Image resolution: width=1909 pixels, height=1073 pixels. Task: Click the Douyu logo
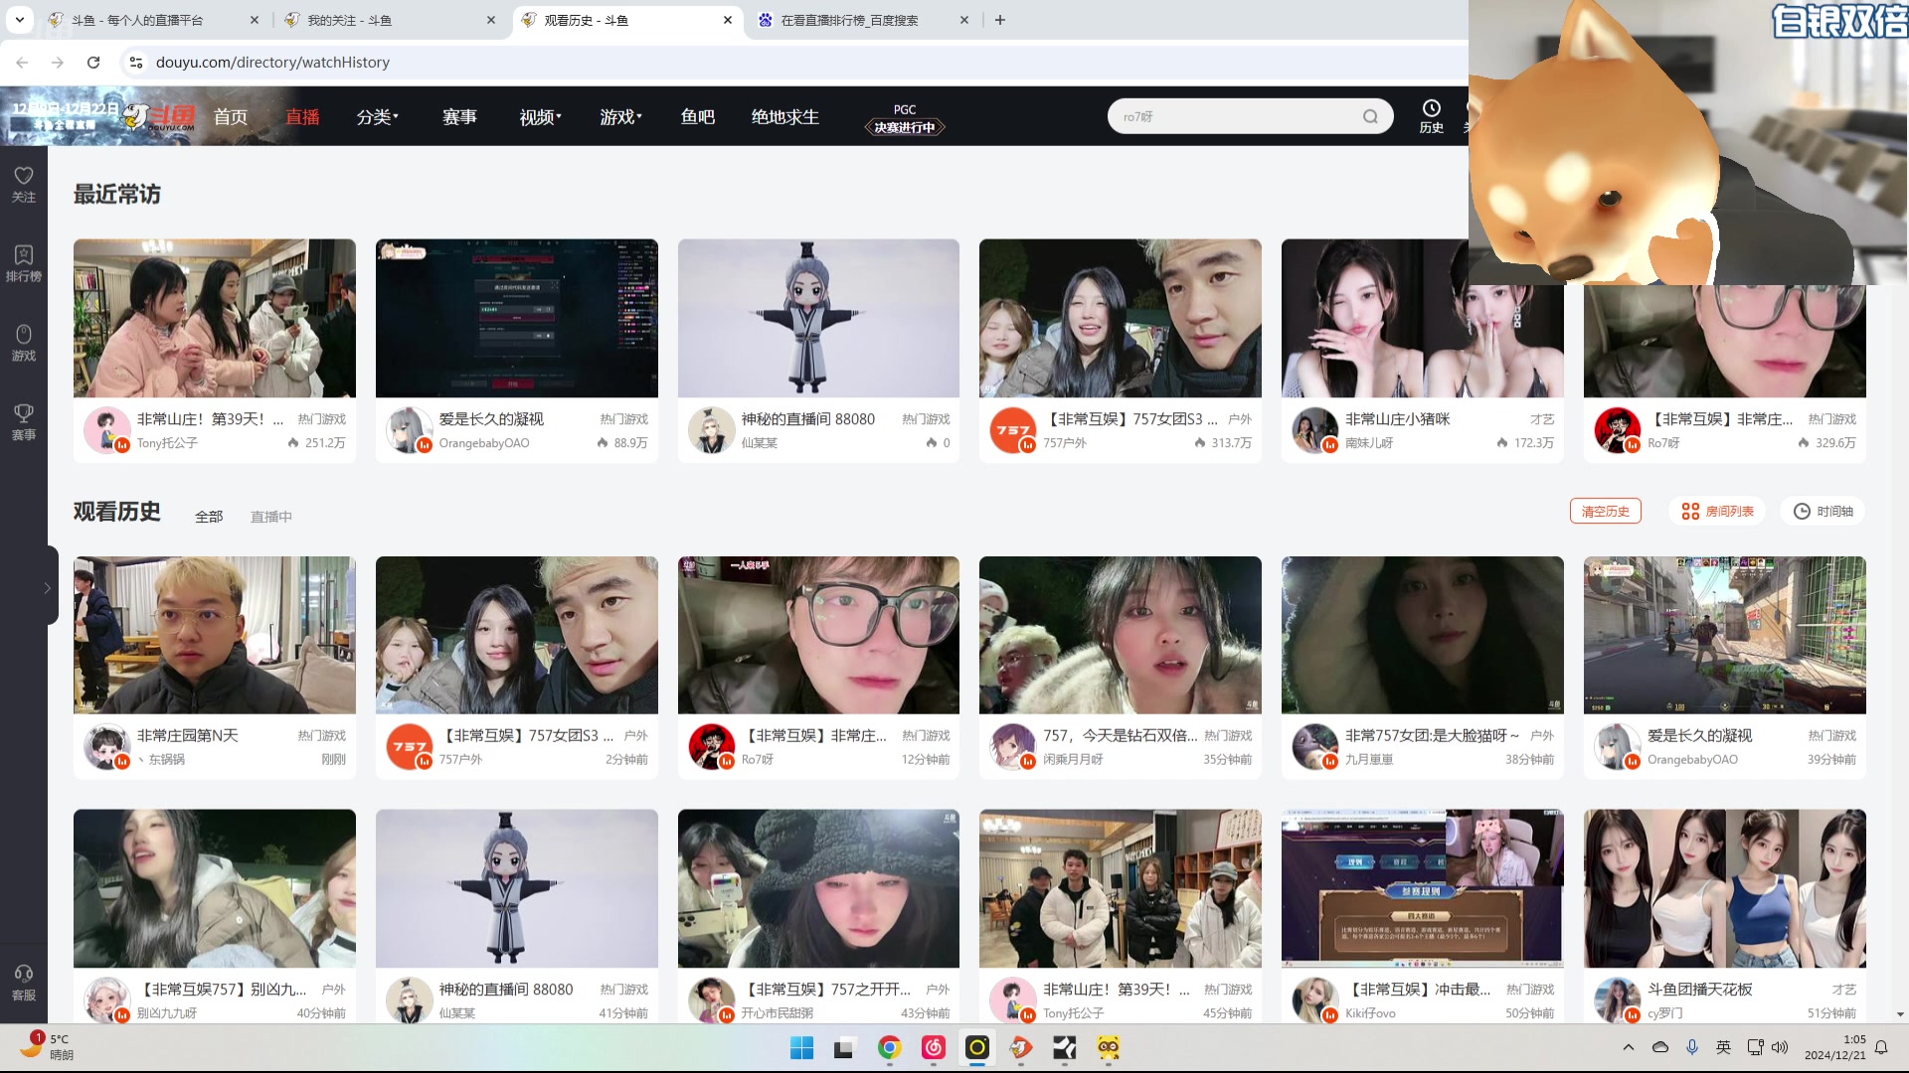[x=159, y=116]
